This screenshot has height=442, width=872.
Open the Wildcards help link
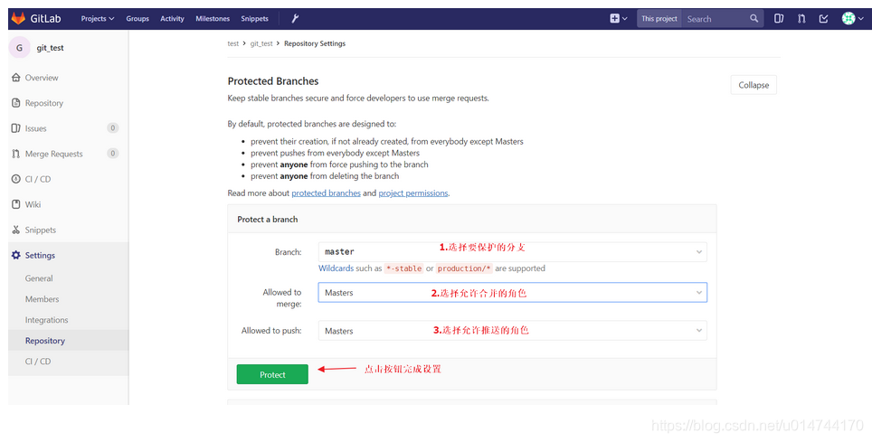click(x=336, y=268)
